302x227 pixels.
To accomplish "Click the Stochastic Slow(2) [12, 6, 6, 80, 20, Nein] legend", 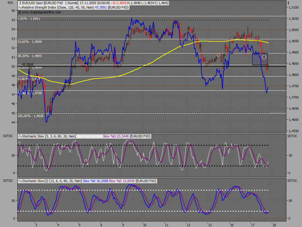I will pyautogui.click(x=52, y=181).
